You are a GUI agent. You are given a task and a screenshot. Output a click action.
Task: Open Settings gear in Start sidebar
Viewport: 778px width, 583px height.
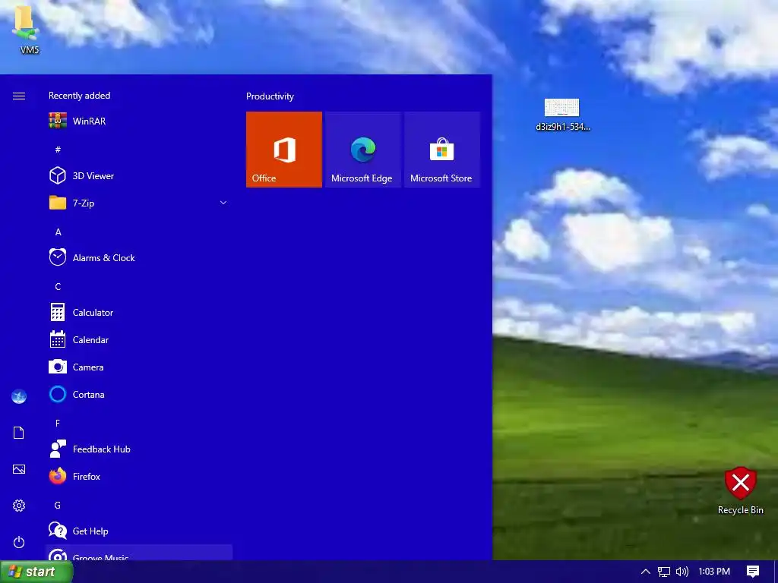19,506
